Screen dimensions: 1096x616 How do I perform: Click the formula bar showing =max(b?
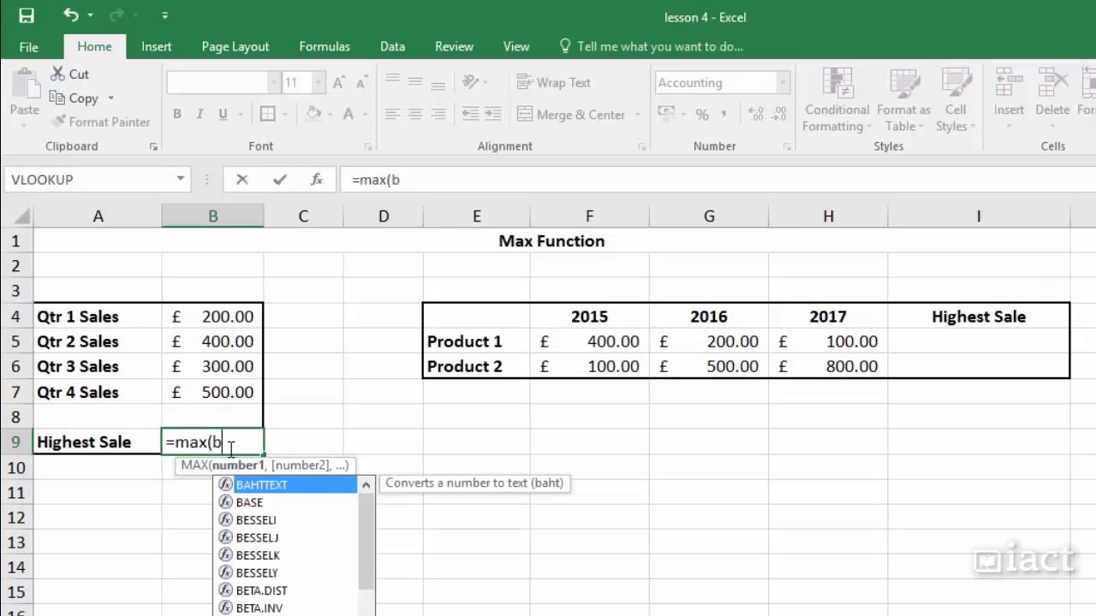[718, 180]
